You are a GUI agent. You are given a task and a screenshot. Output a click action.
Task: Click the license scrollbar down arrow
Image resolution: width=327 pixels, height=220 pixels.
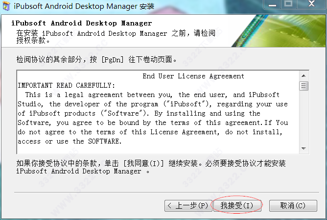pyautogui.click(x=304, y=148)
